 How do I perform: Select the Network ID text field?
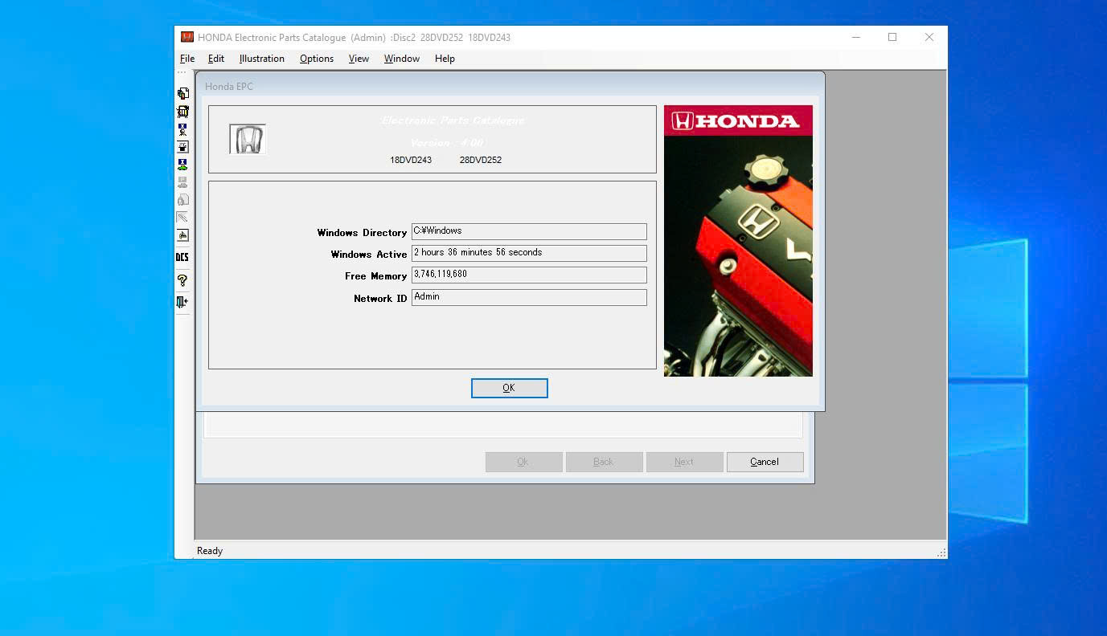coord(528,297)
